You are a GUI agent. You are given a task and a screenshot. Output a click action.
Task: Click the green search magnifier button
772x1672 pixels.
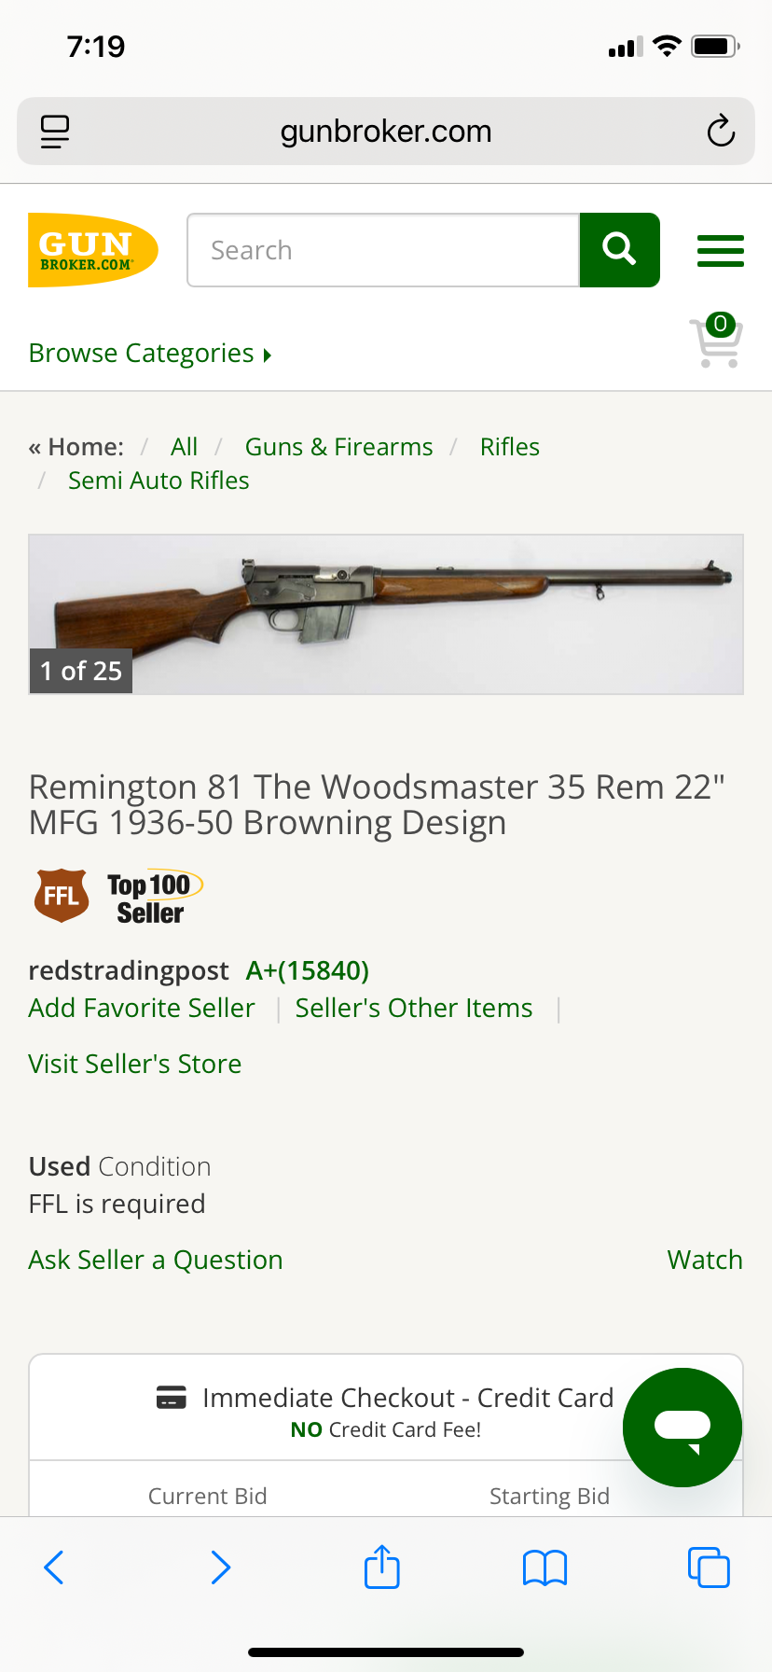(x=619, y=250)
